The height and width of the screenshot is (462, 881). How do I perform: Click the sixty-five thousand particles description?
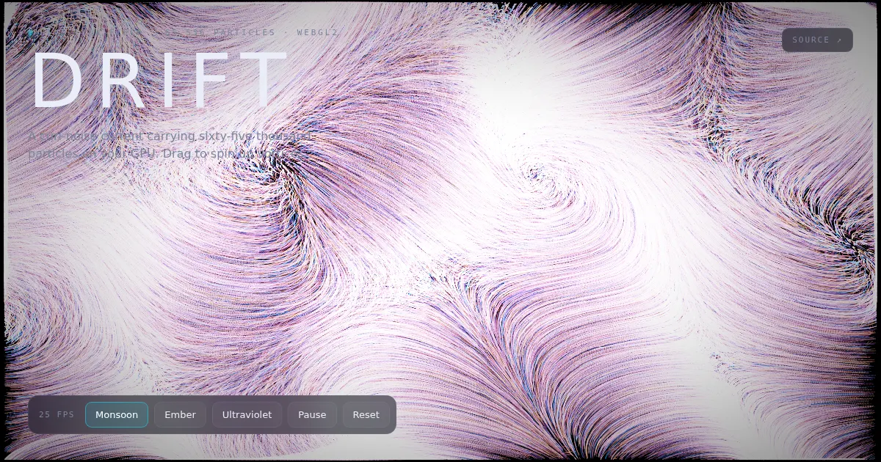pyautogui.click(x=170, y=144)
